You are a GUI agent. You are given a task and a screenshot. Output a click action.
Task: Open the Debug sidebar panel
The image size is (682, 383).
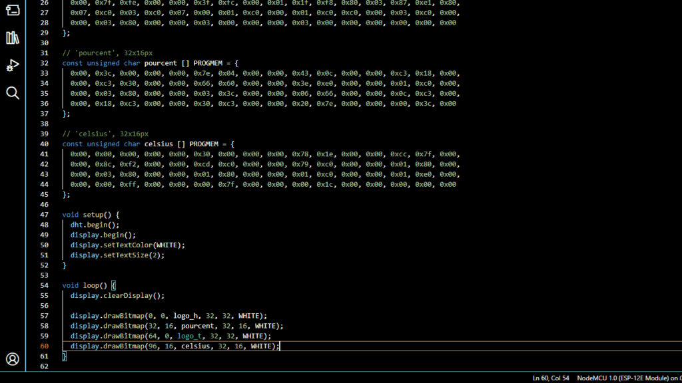pos(13,65)
